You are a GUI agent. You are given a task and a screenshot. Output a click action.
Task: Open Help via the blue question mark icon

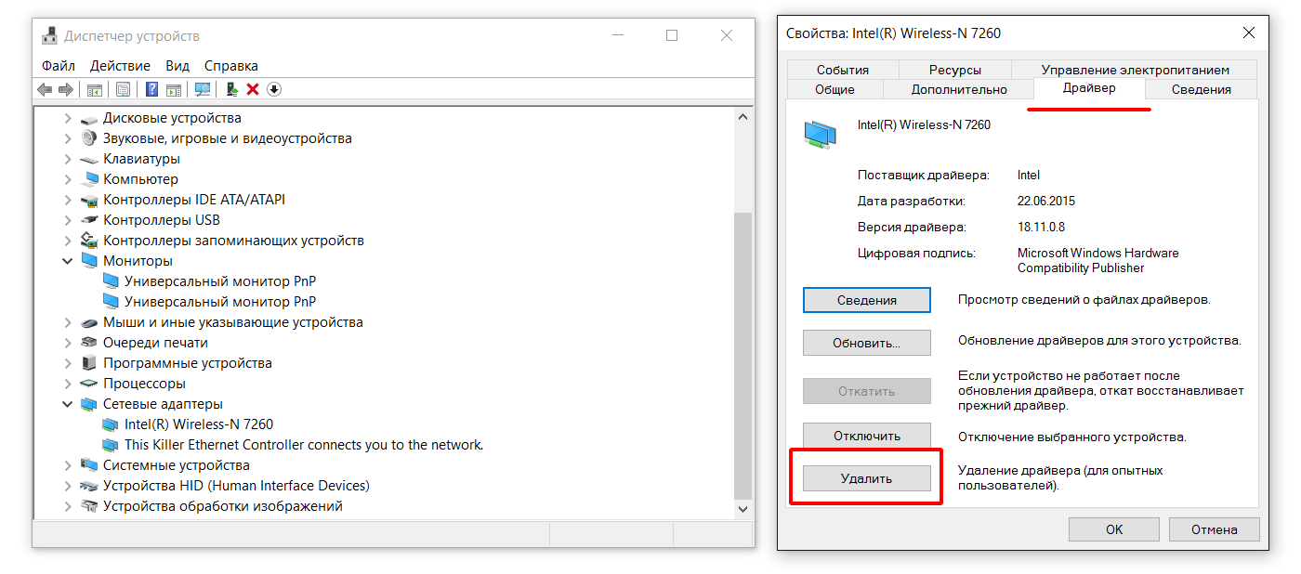[152, 89]
